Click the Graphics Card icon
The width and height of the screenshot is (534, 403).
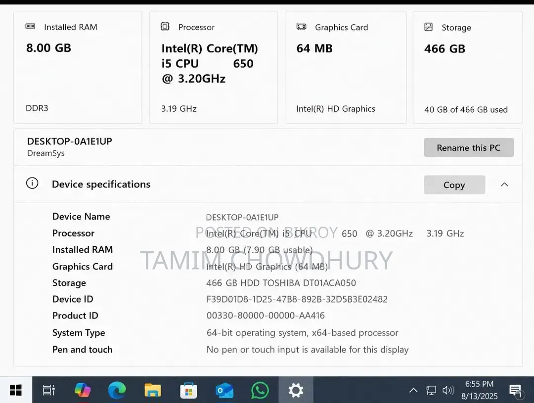[302, 27]
